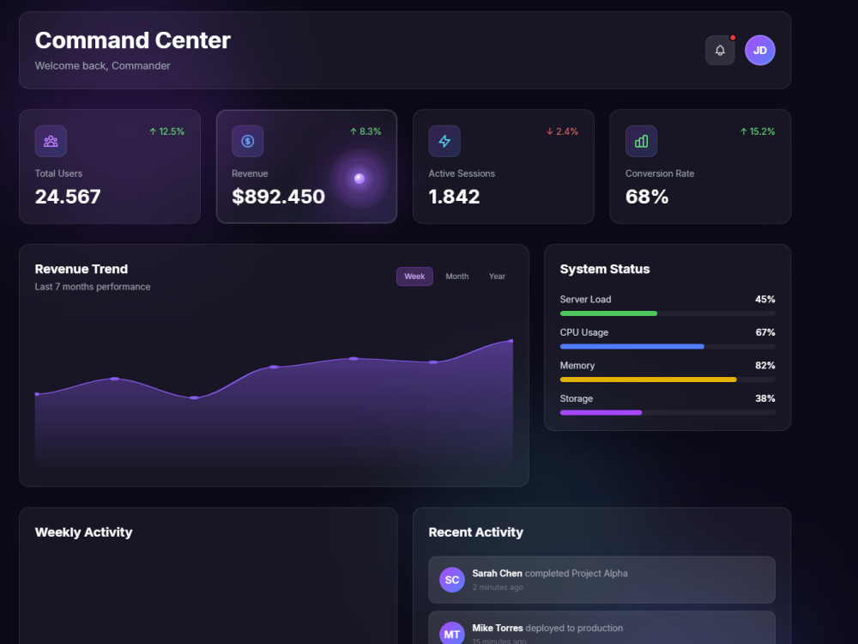Open the JD user avatar
This screenshot has width=858, height=644.
click(x=759, y=51)
